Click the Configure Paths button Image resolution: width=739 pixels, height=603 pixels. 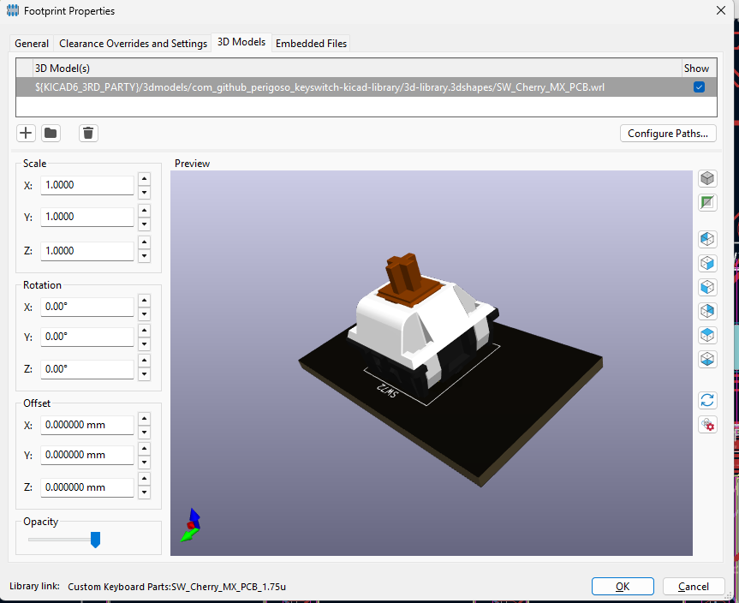pyautogui.click(x=668, y=133)
